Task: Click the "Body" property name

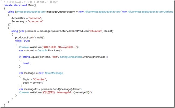Action: 26,83
